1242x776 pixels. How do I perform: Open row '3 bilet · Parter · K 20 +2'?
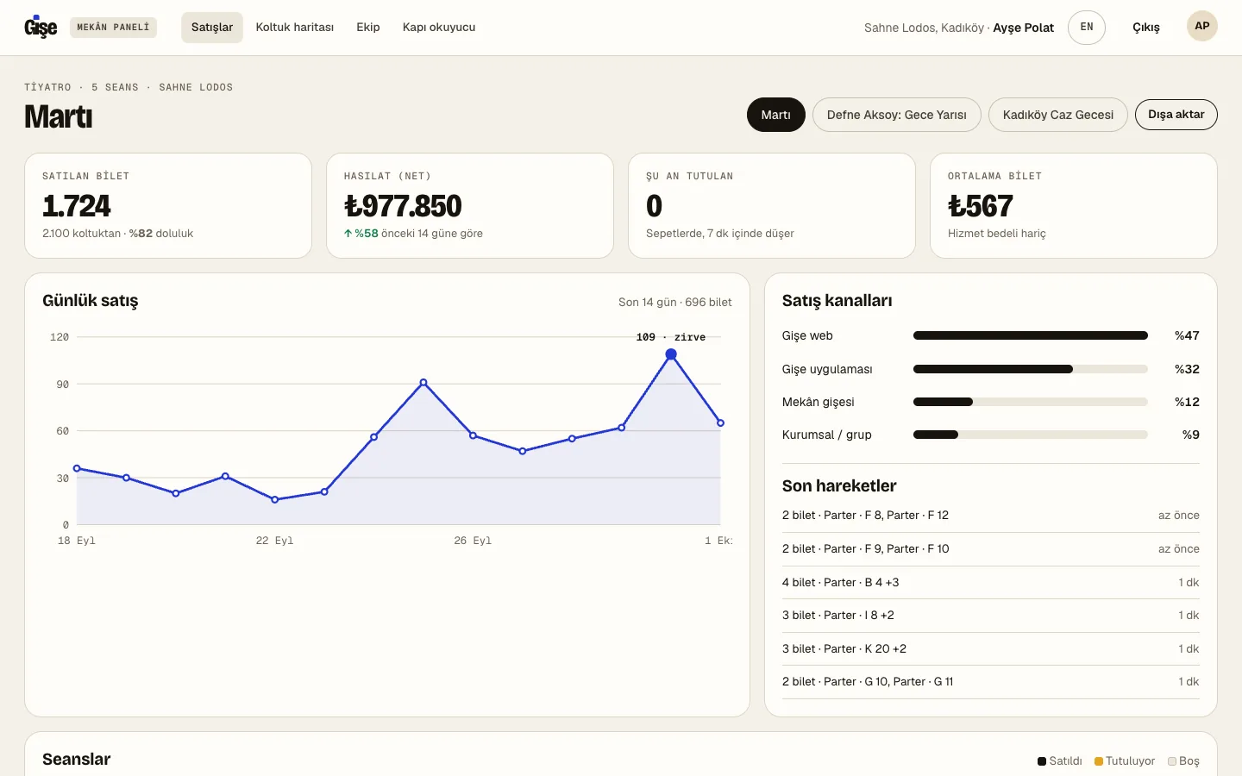tap(991, 649)
